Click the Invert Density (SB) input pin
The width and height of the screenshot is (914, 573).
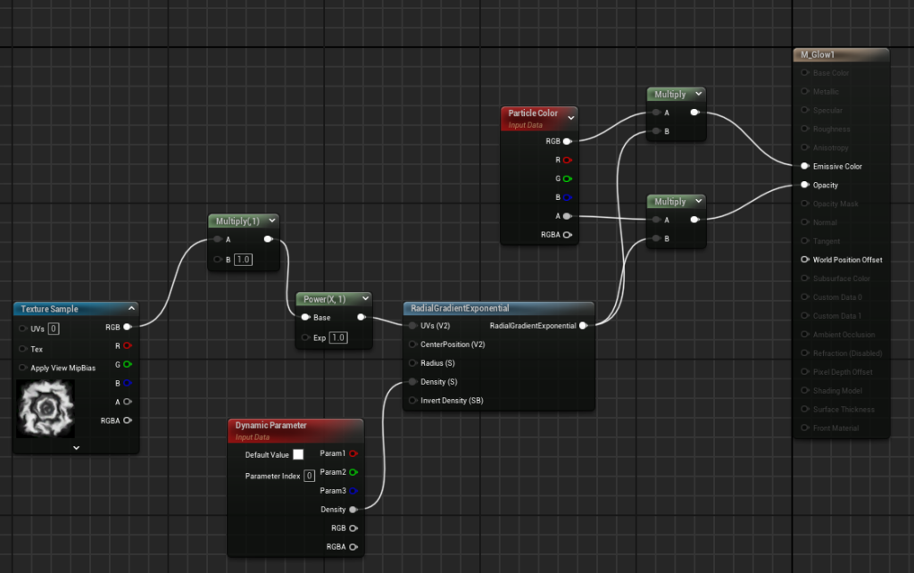point(412,400)
